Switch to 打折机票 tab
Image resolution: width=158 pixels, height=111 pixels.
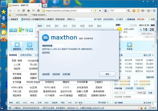129,88
